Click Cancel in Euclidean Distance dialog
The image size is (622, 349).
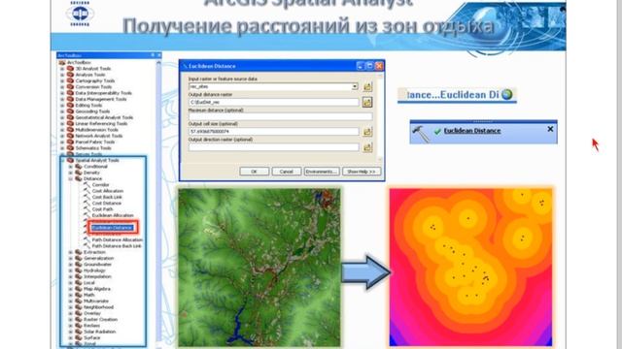tap(286, 172)
